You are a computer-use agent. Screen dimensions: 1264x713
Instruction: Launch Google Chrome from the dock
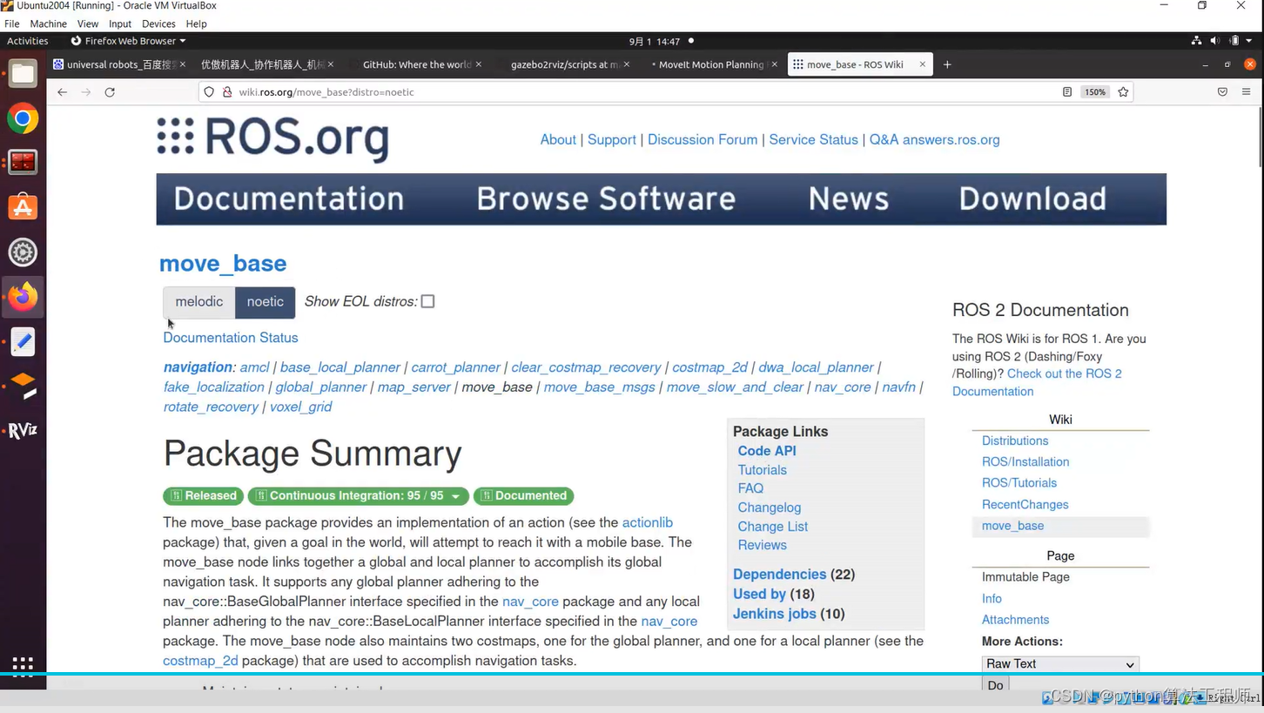click(23, 118)
